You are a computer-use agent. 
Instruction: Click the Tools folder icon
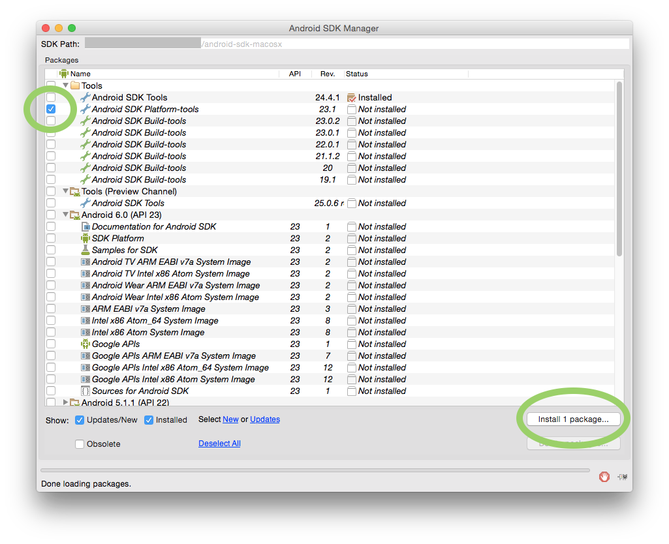coord(75,85)
